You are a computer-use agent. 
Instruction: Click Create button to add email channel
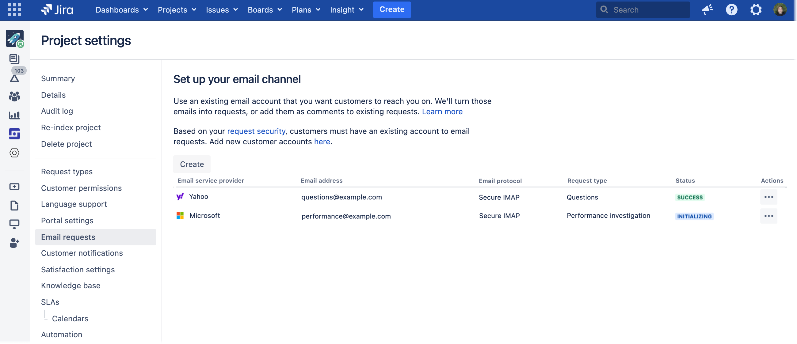tap(192, 164)
